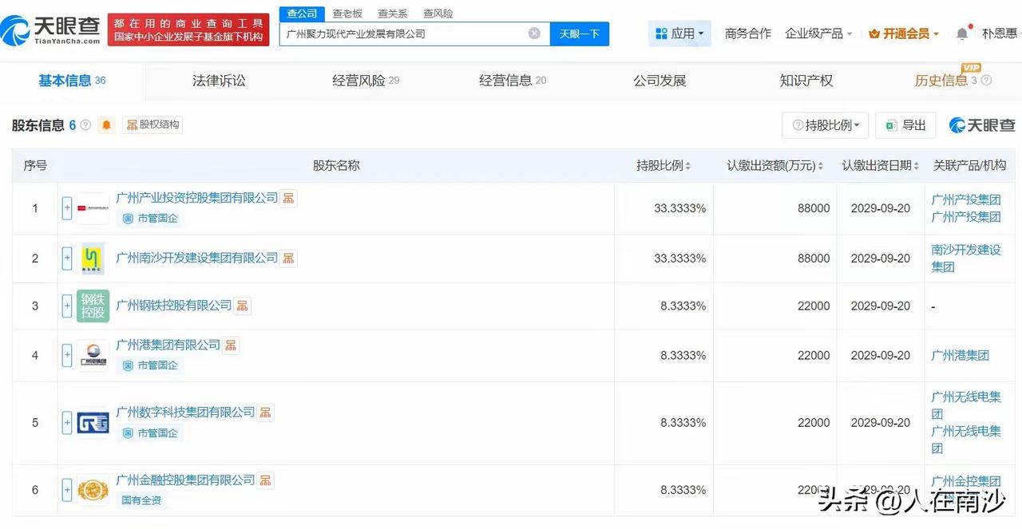Screen dimensions: 1022x529
Task: Expand row 3 广州钢铁控股 with plus button
Action: pyautogui.click(x=67, y=306)
